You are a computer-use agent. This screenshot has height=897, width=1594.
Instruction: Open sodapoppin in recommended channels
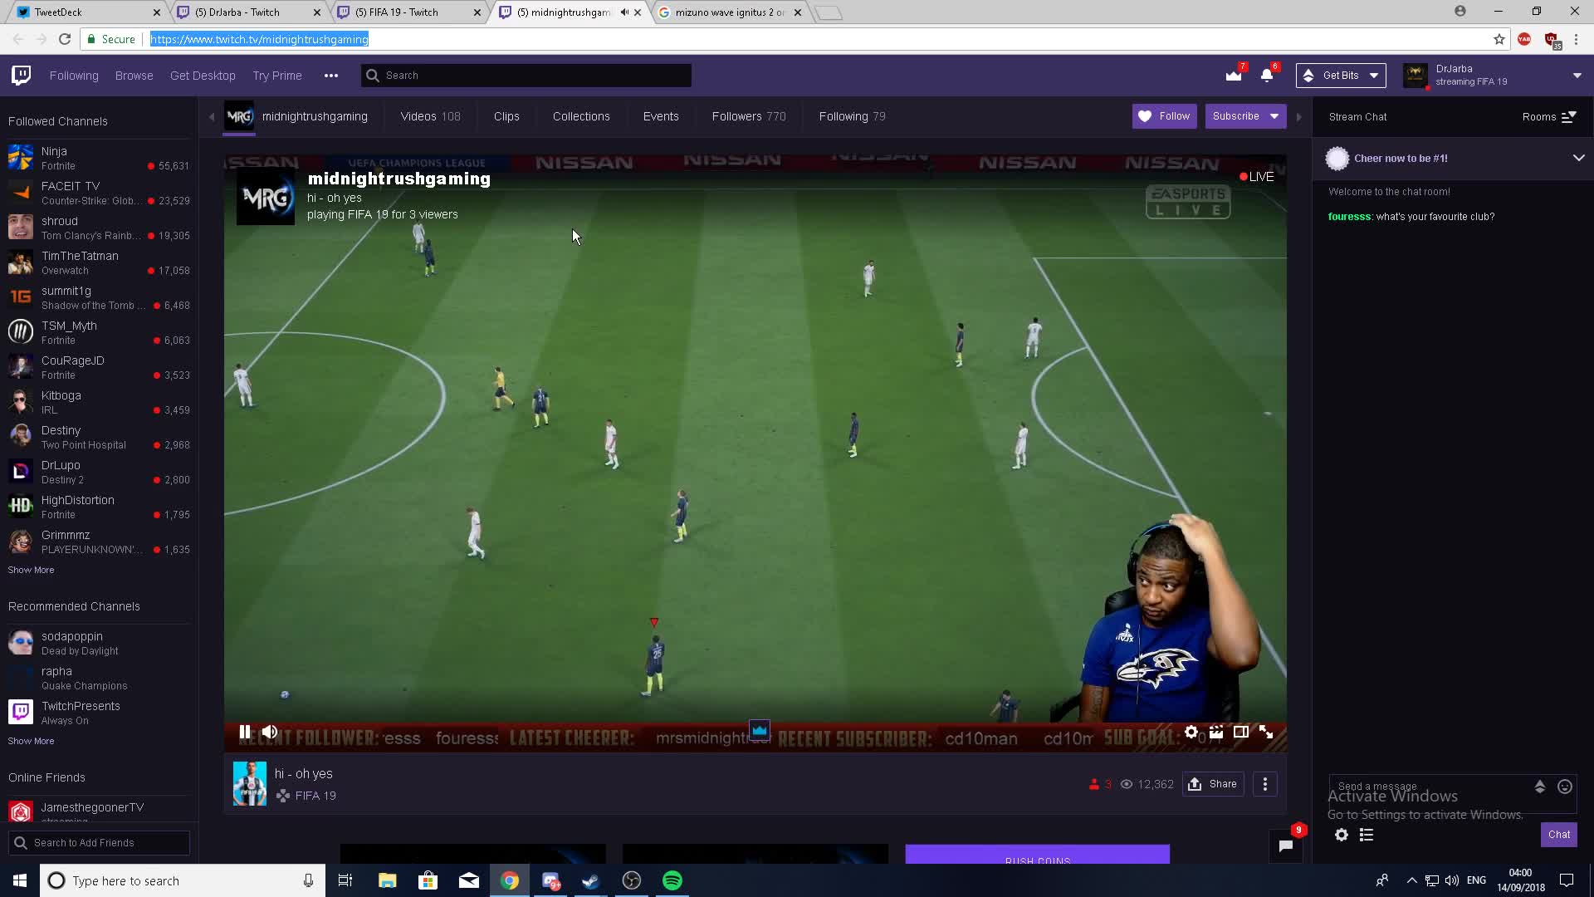coord(99,643)
